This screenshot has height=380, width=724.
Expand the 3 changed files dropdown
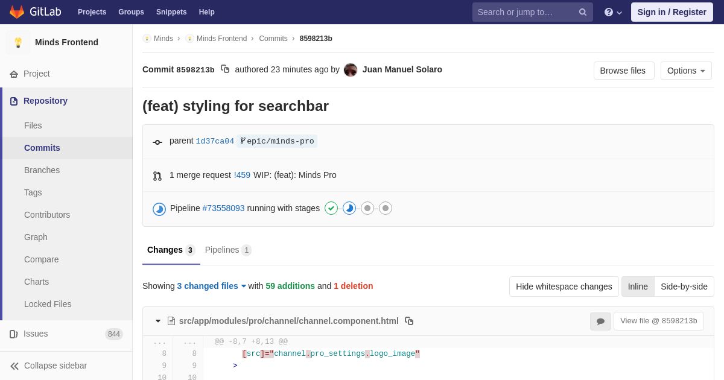click(x=212, y=286)
